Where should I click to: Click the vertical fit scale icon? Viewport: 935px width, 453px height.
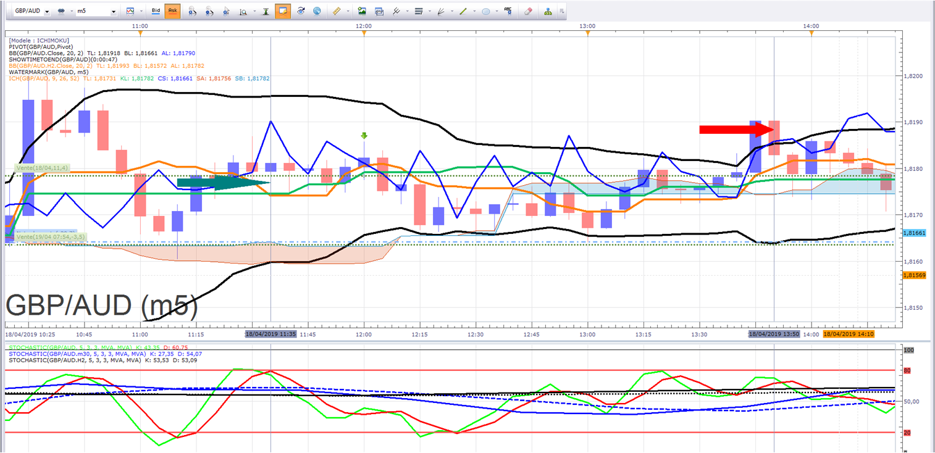coord(266,11)
